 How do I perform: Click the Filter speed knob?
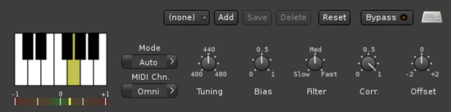click(315, 63)
